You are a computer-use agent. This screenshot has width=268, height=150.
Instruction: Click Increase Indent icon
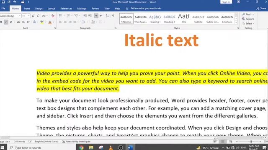(90, 16)
